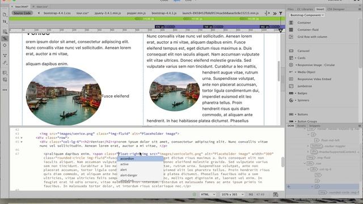Open related file bootstrap-4.4.1.js
Screen dimensions: 363x204
point(164,13)
